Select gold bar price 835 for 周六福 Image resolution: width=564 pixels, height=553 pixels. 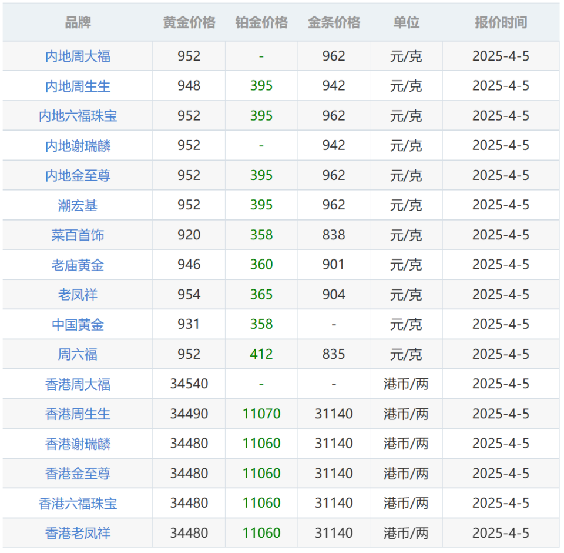[334, 354]
